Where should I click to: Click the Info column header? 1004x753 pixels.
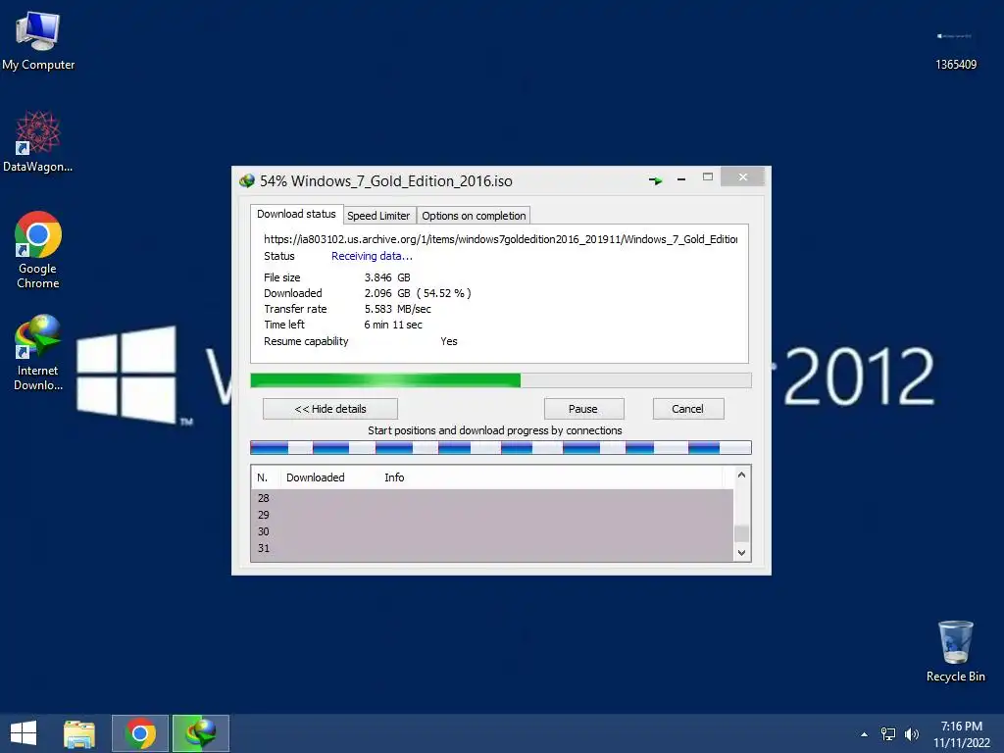[x=551, y=477]
